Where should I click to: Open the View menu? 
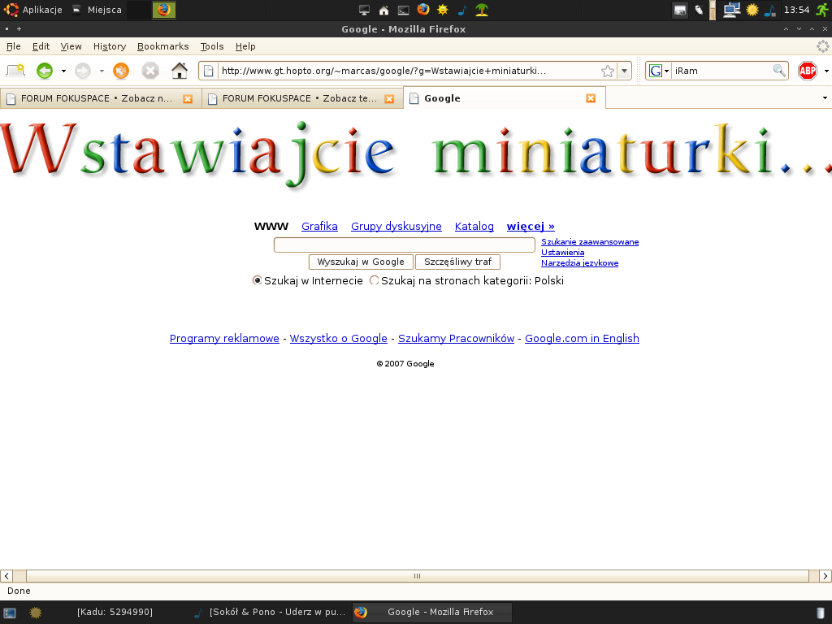coord(71,46)
